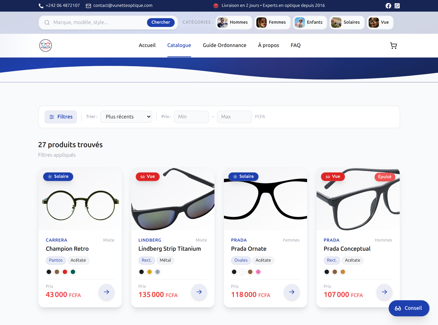Click Vue badge on Prada Conceptual
The width and height of the screenshot is (438, 325).
coord(333,176)
